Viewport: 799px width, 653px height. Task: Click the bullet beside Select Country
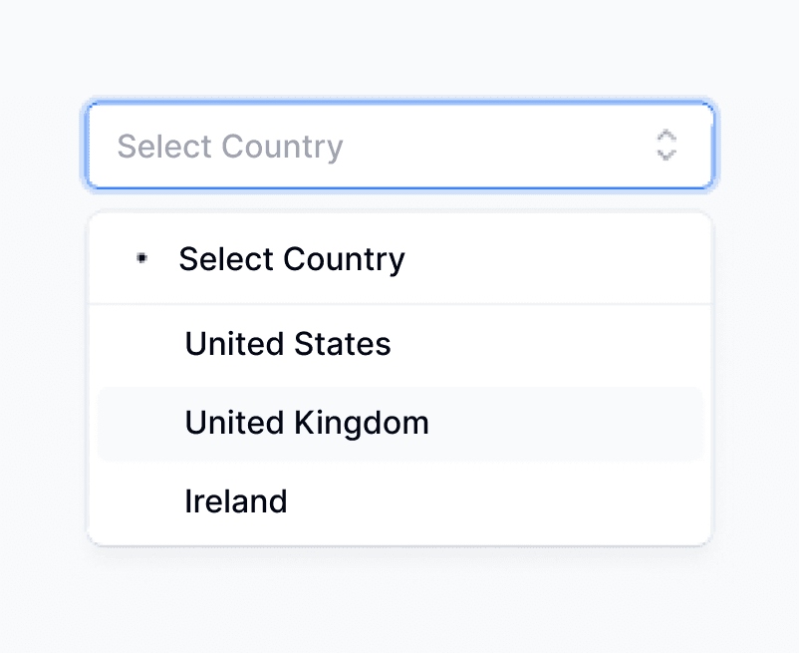pyautogui.click(x=141, y=258)
